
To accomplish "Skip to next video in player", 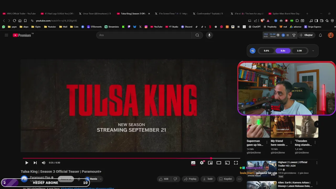I will 35,163.
